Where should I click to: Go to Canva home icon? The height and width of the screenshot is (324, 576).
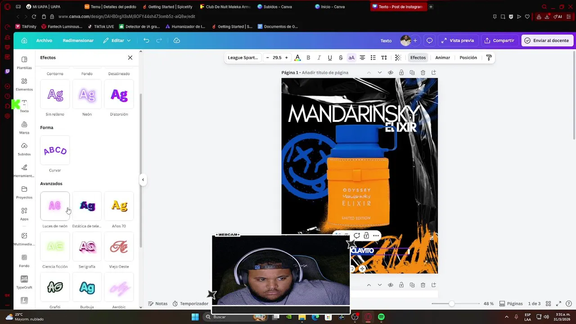coord(24,40)
